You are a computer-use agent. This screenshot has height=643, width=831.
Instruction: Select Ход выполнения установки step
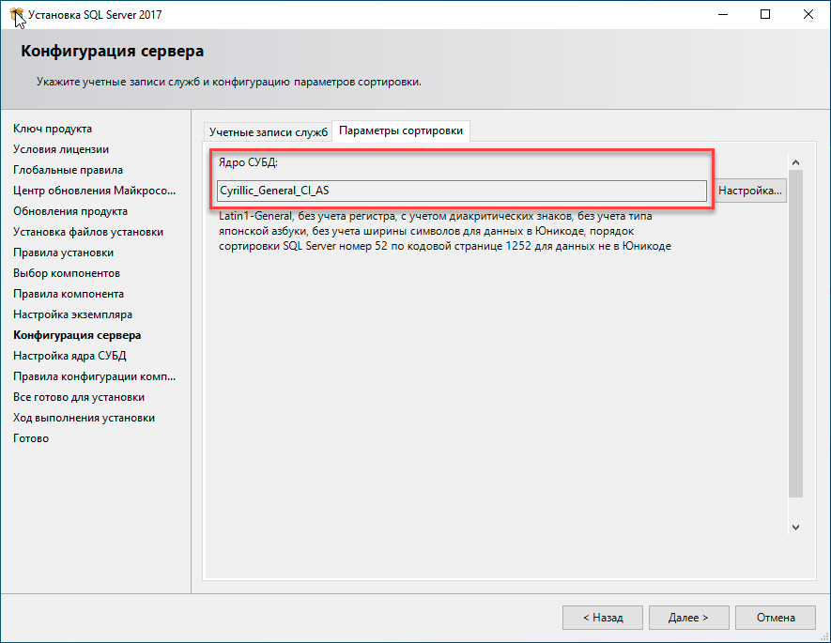pos(84,418)
